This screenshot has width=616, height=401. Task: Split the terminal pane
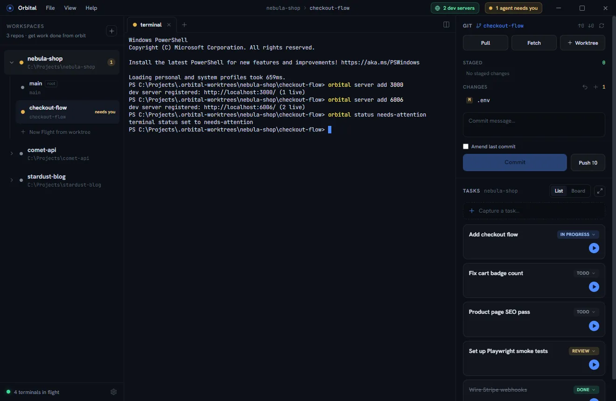446,25
